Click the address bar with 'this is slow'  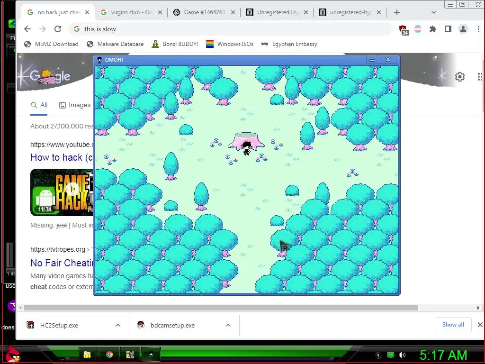(x=231, y=29)
